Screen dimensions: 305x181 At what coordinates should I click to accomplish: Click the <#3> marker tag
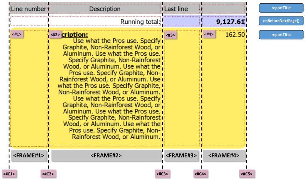coord(170,35)
